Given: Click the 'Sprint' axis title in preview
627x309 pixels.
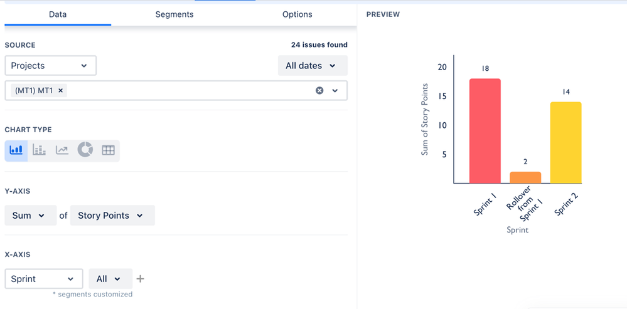Looking at the screenshot, I should point(517,230).
